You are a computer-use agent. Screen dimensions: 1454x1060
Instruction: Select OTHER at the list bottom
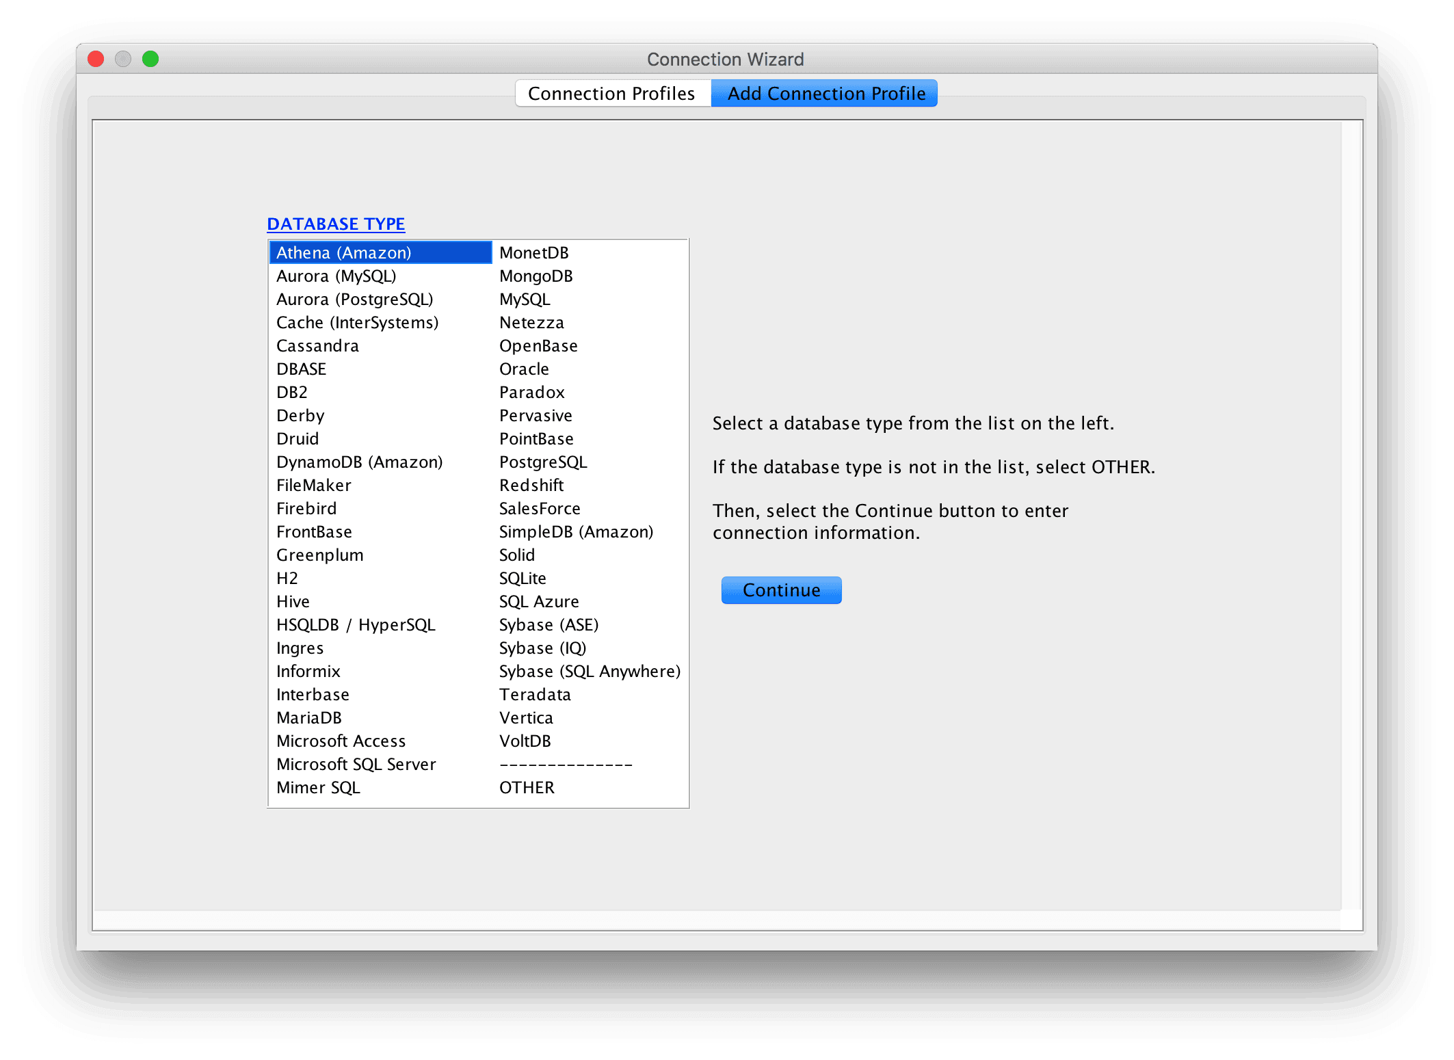590,787
